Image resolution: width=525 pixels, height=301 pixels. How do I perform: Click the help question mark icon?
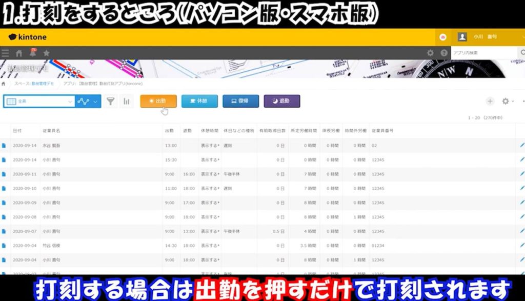pos(445,53)
